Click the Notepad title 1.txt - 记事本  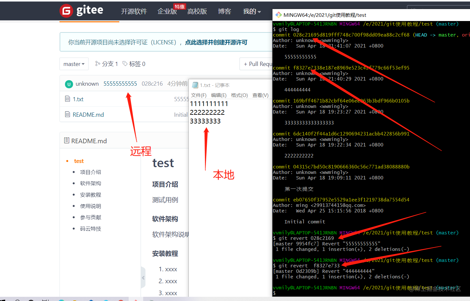pyautogui.click(x=215, y=85)
